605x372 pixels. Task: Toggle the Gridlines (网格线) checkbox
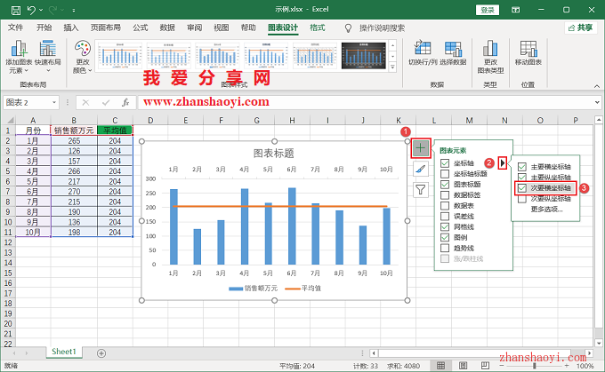pyautogui.click(x=445, y=226)
